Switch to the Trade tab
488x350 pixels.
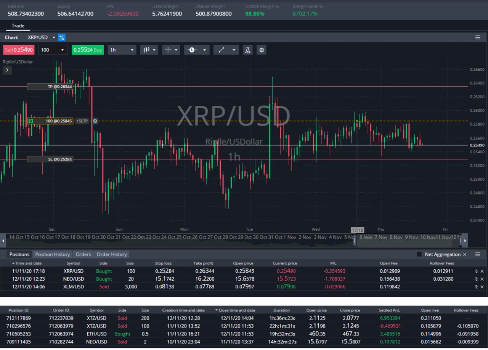click(18, 26)
